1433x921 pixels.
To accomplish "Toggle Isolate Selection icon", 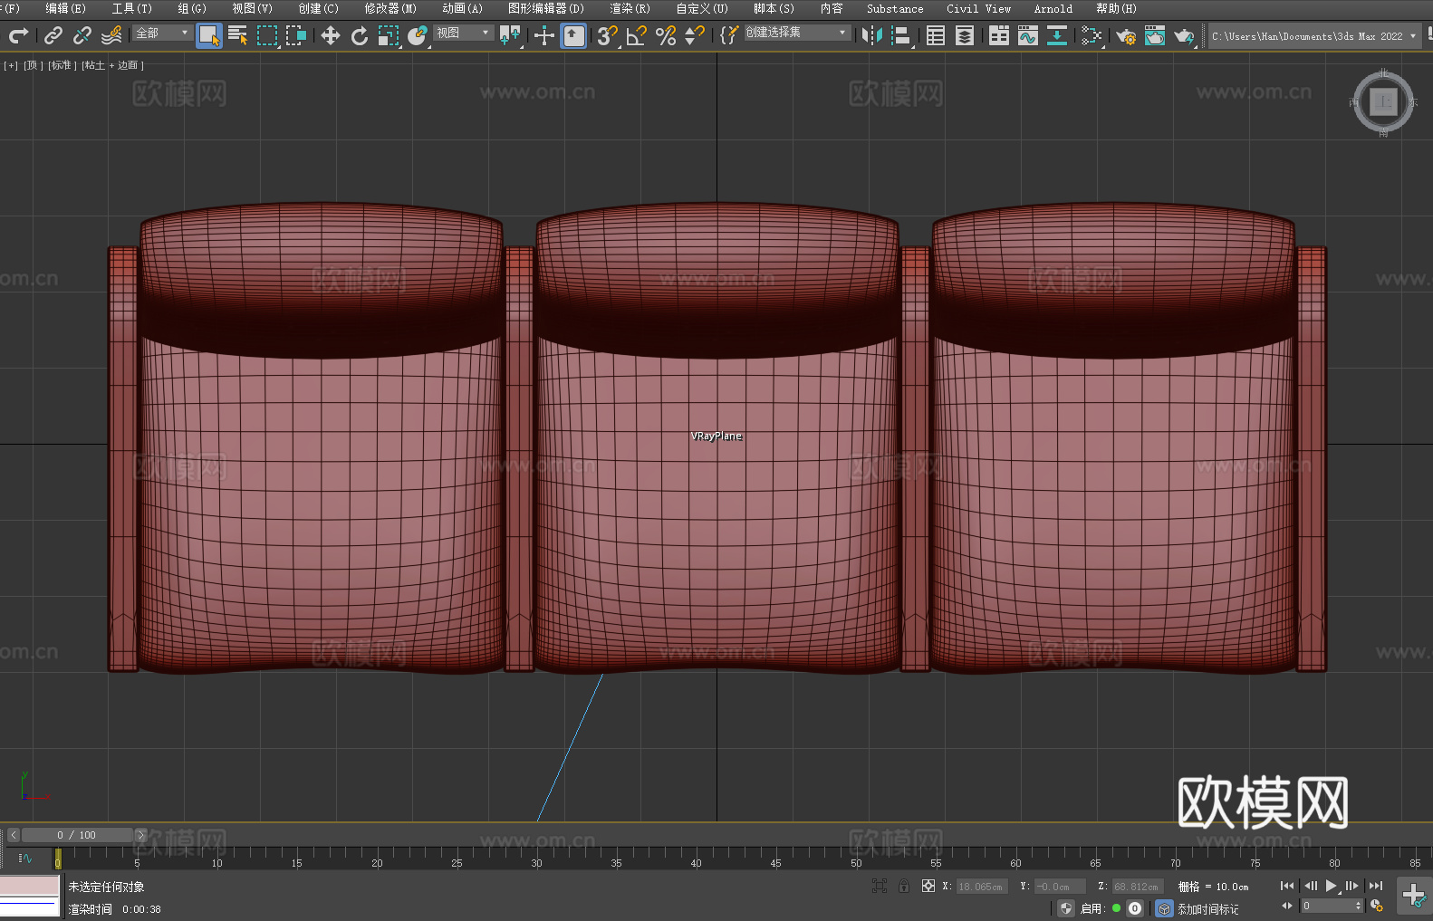I will [879, 887].
